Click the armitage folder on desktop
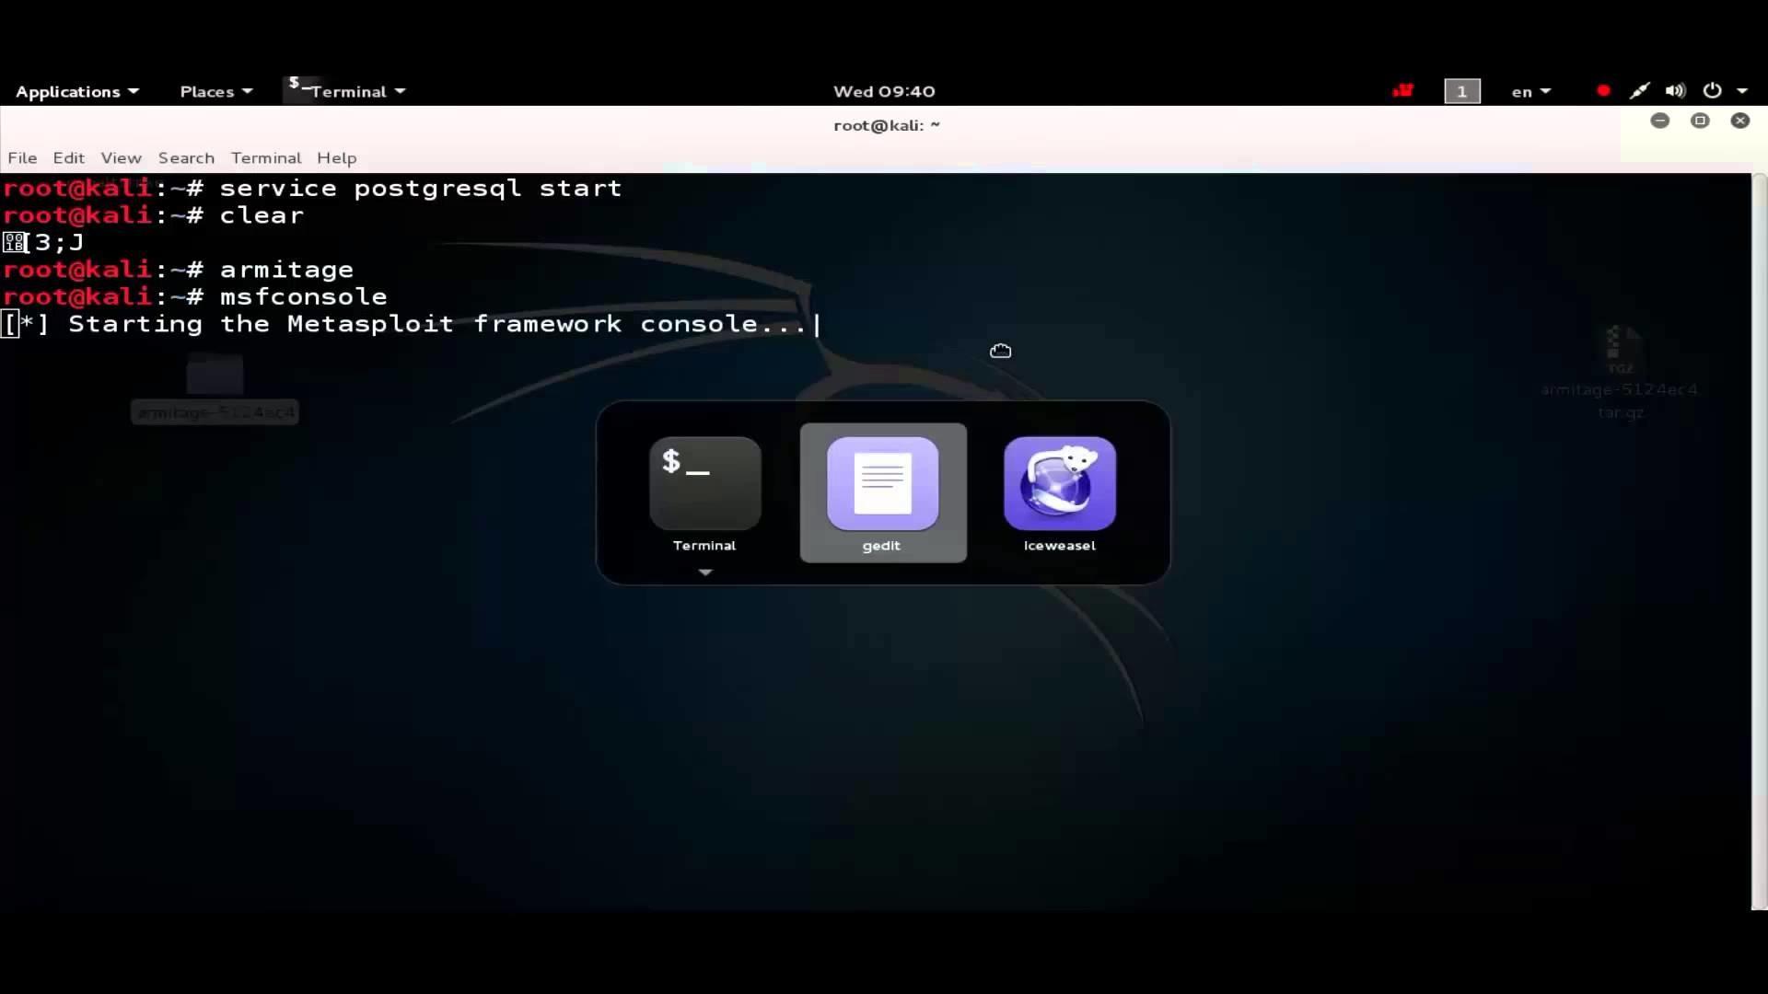Image resolution: width=1768 pixels, height=994 pixels. pyautogui.click(x=215, y=390)
